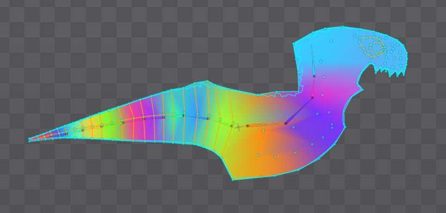
Task: Select the joint at the top of the pink bone
Action: (x=314, y=76)
